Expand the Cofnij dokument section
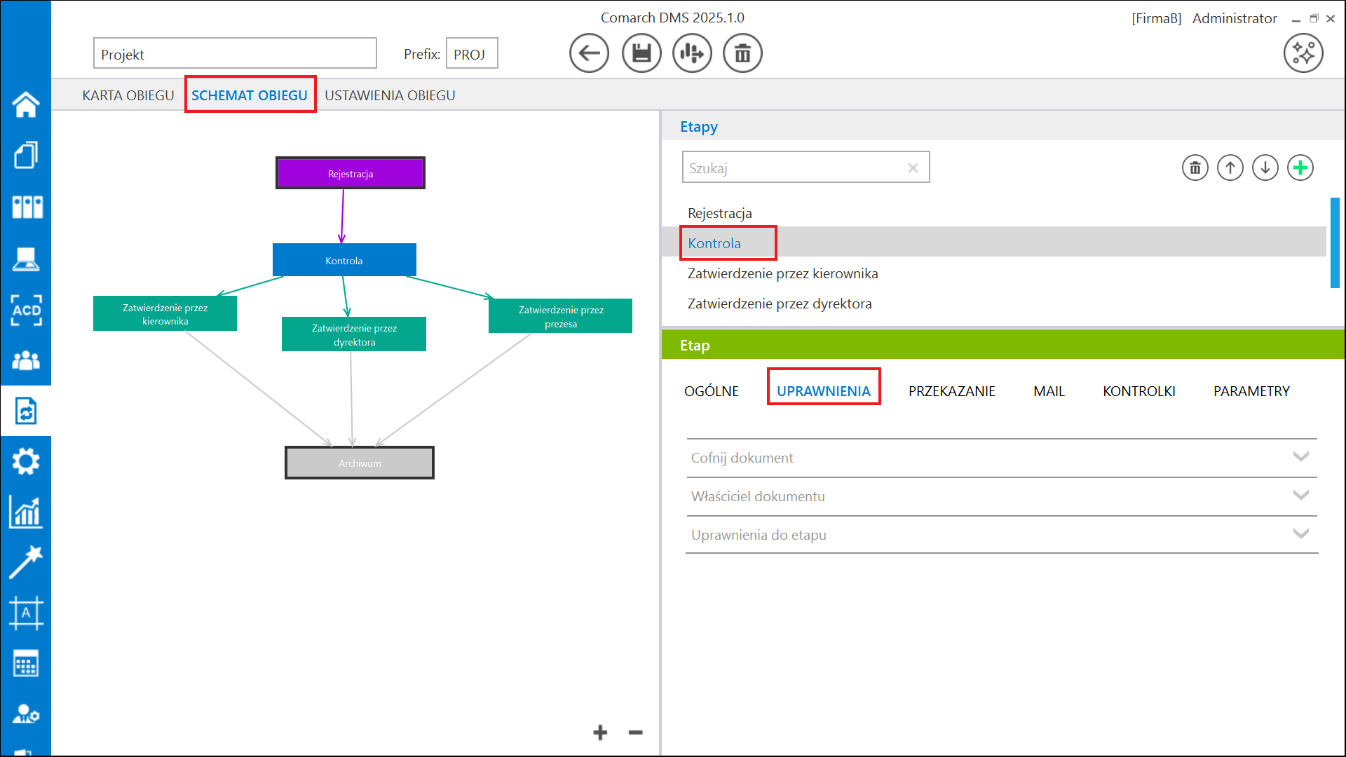Viewport: 1346px width, 757px height. (x=1002, y=458)
